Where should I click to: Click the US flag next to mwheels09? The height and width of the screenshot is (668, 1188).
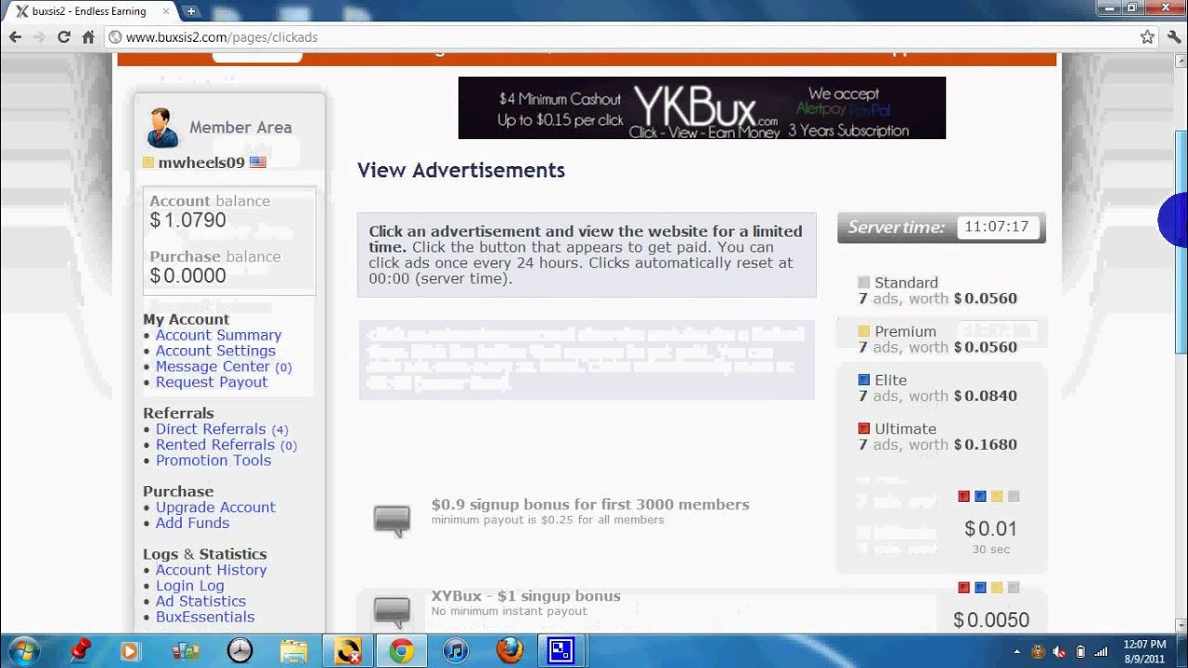(x=258, y=162)
